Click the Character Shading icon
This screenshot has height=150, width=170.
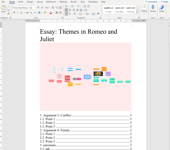pos(57,13)
